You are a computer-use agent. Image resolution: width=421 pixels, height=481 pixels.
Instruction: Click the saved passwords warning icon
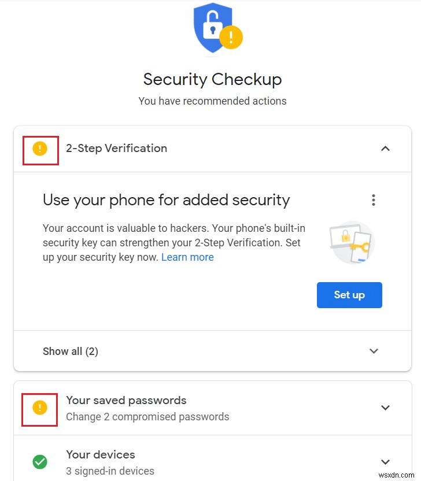(x=39, y=408)
